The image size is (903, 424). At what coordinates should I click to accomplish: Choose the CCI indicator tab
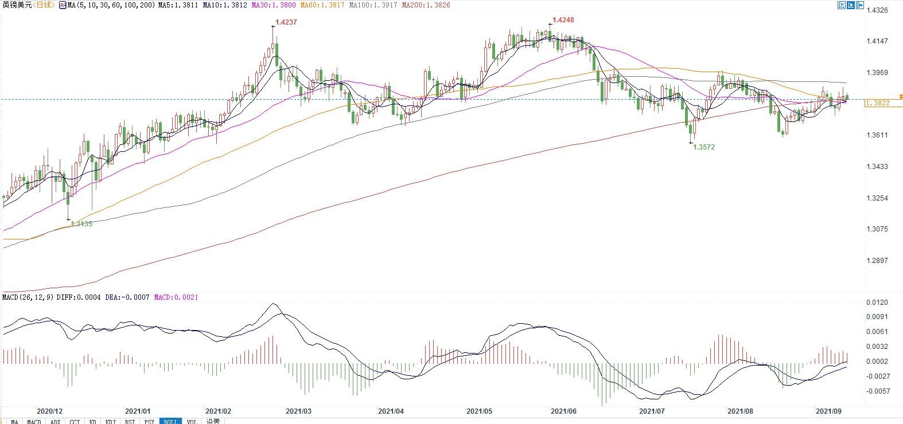pyautogui.click(x=75, y=421)
